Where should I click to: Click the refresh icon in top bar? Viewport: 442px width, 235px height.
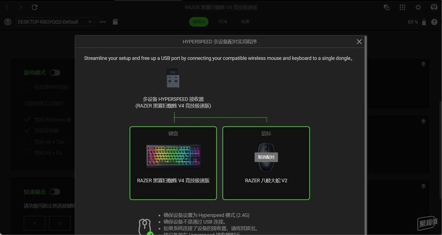[35, 7]
